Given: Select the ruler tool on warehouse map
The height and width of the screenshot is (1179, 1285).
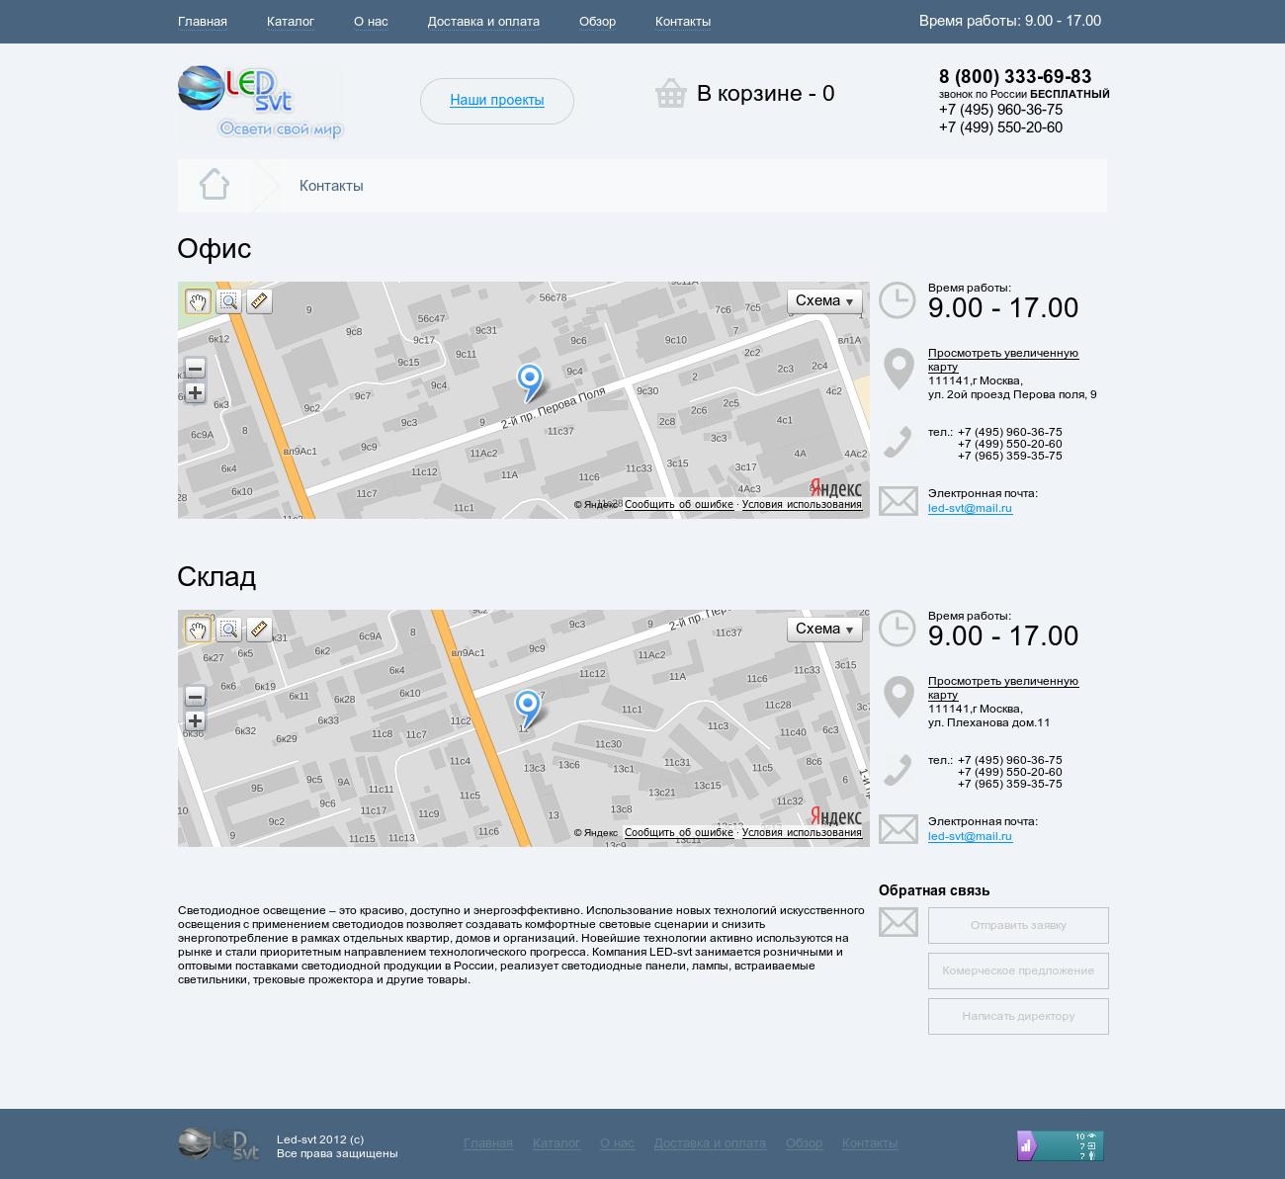Looking at the screenshot, I should click(259, 630).
